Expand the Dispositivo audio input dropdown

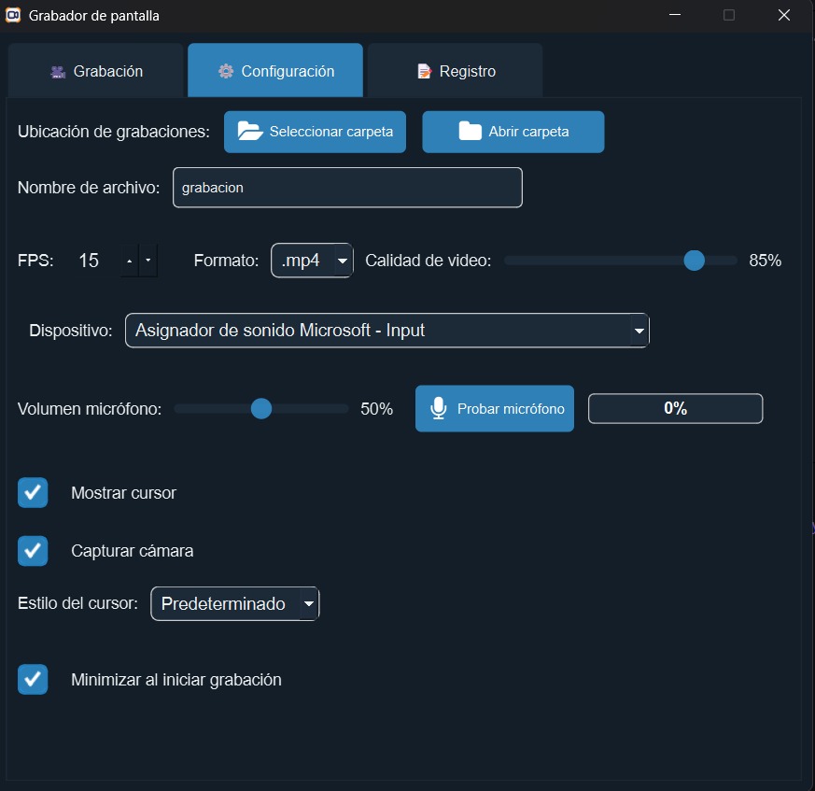pyautogui.click(x=639, y=331)
